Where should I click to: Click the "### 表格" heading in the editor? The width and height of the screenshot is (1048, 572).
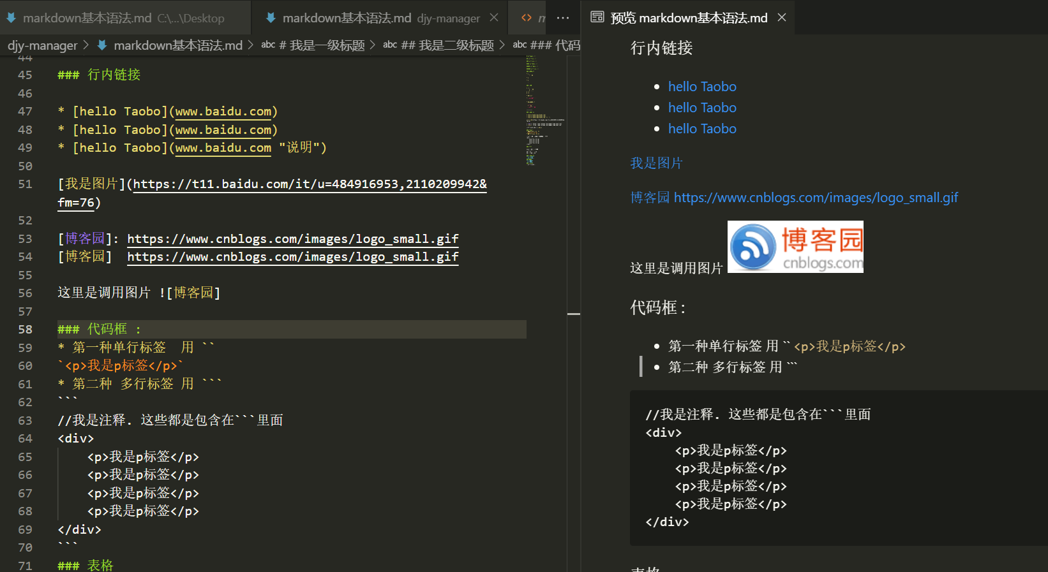pos(86,566)
